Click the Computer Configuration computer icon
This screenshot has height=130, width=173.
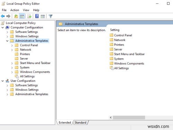[8, 27]
